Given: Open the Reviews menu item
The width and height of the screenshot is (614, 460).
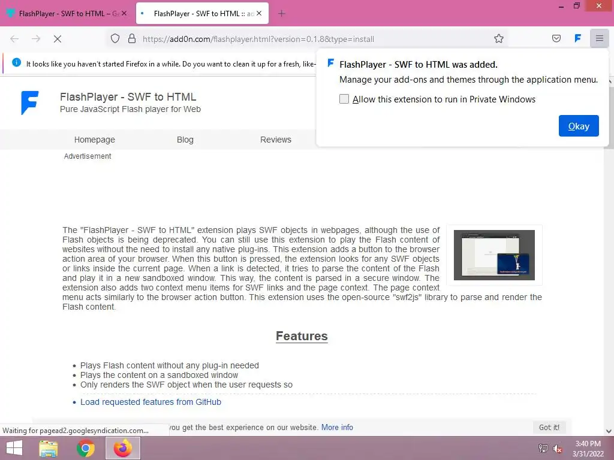Looking at the screenshot, I should click(x=276, y=140).
